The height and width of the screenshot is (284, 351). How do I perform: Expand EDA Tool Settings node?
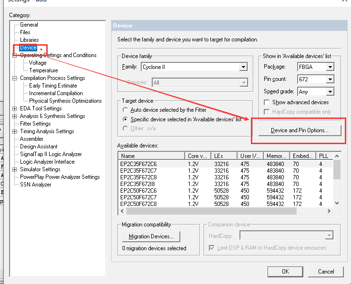15,108
